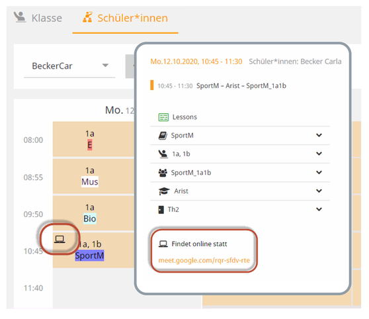Click the group icon beside SportM_1a1b
This screenshot has width=369, height=319.
tap(163, 173)
